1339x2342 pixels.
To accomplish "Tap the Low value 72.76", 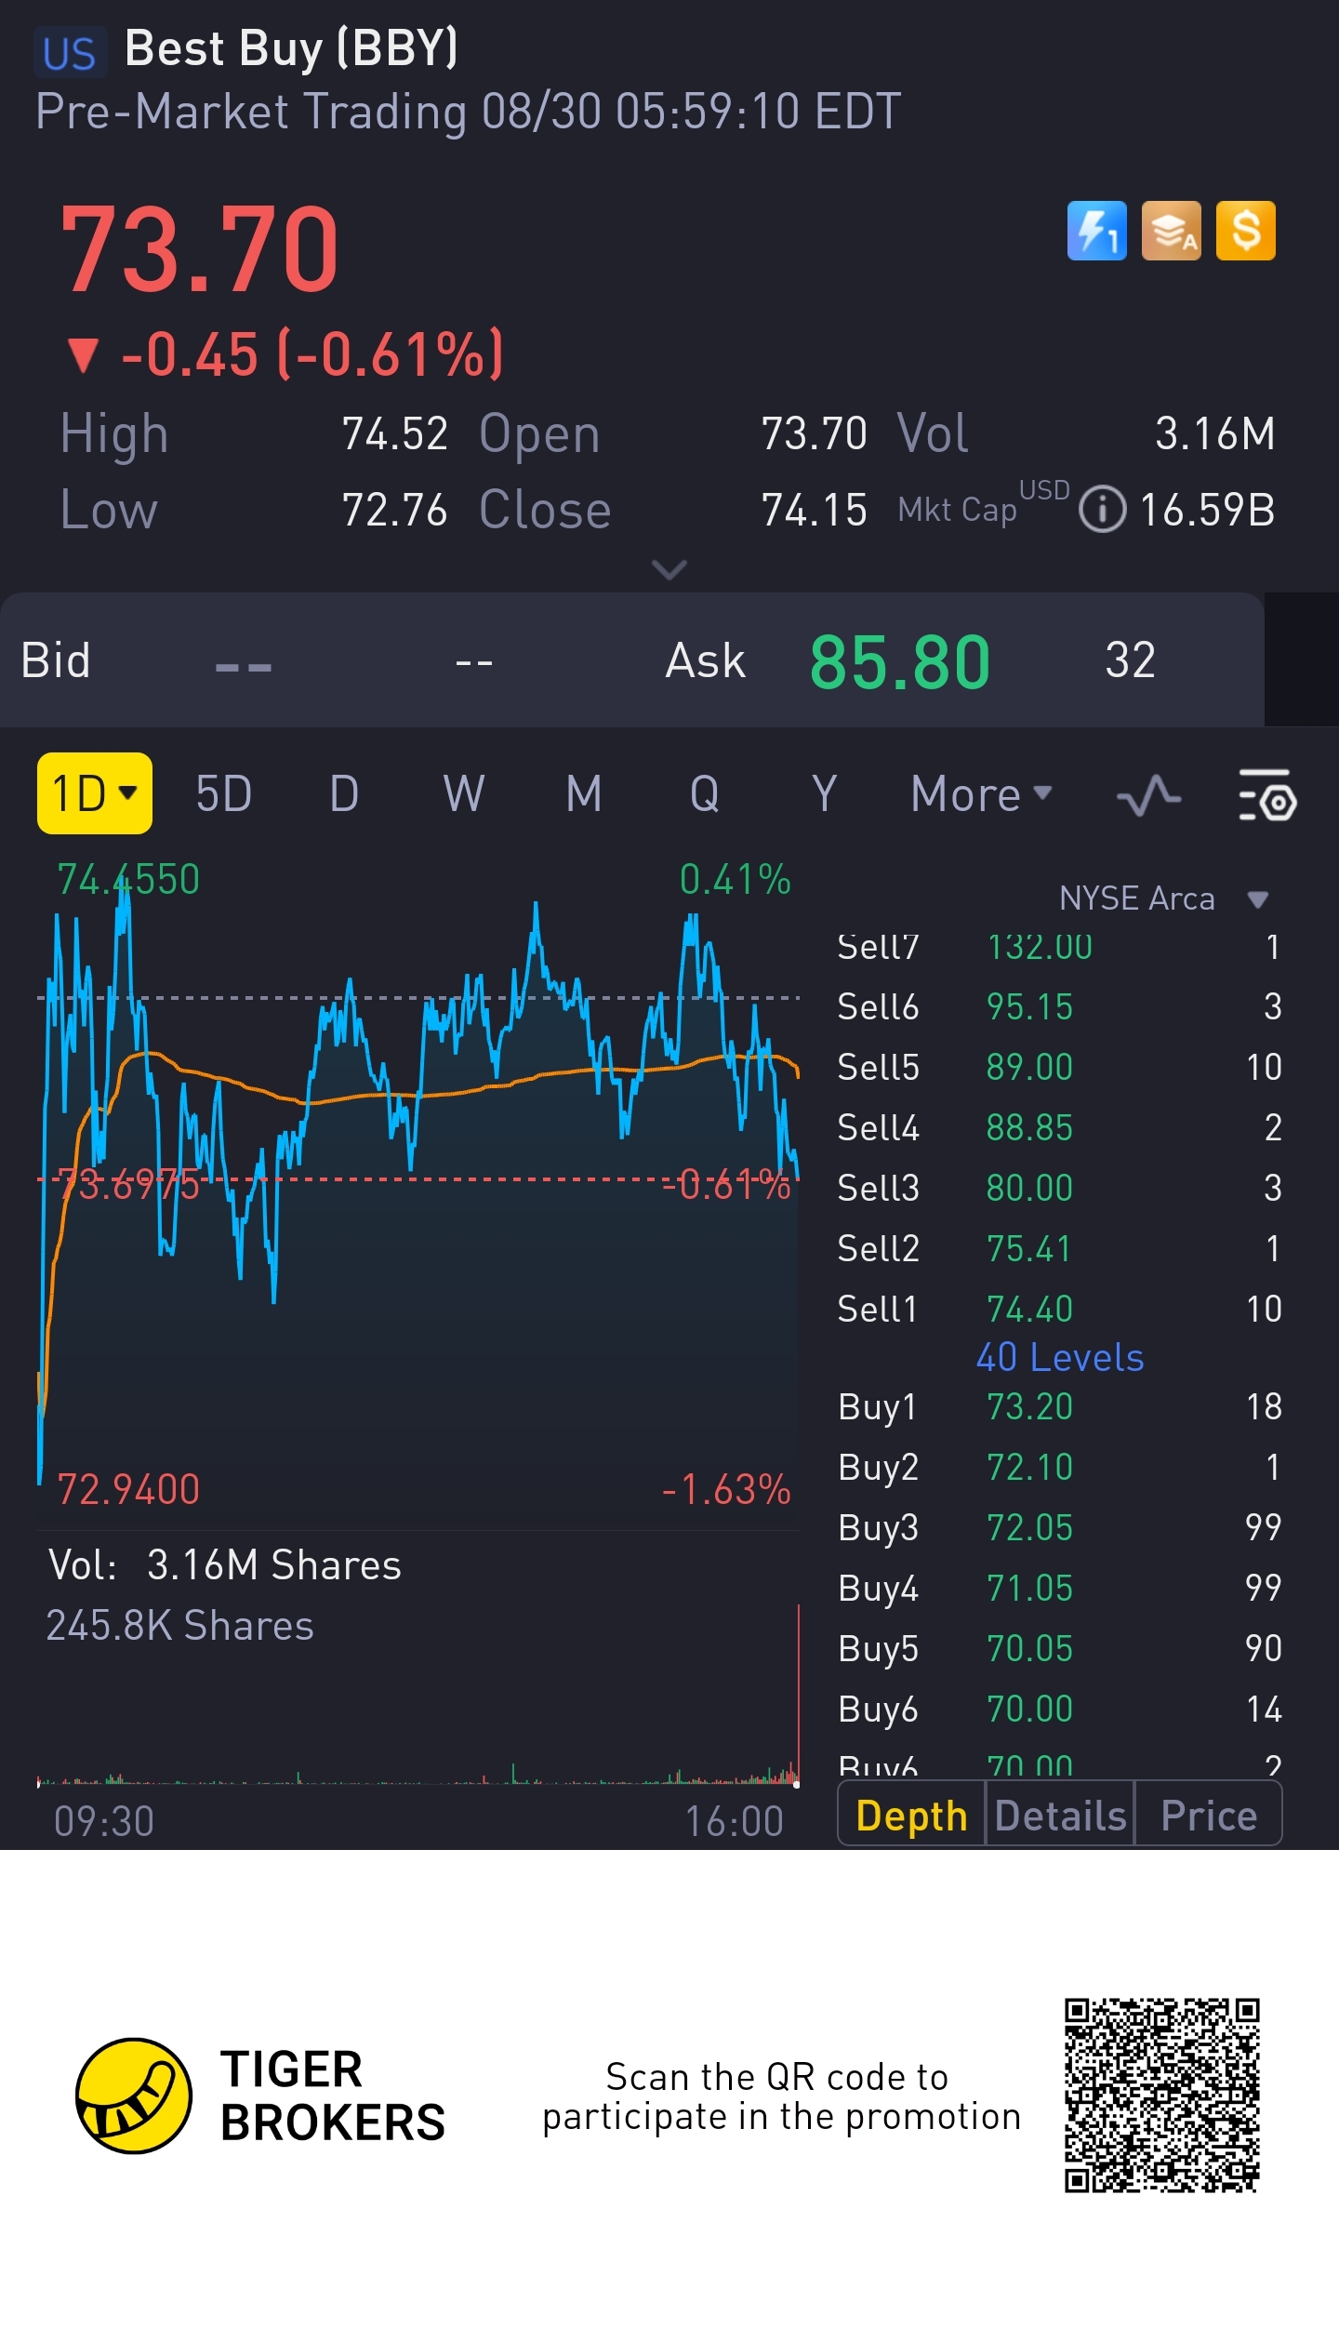I will pos(395,511).
